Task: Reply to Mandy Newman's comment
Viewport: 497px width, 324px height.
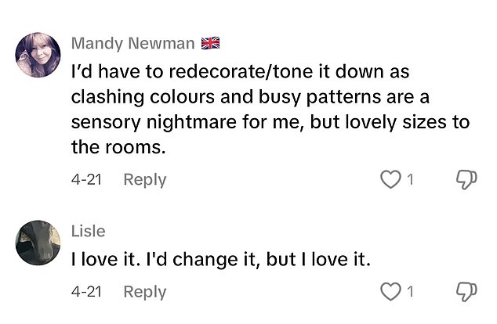Action: [145, 180]
